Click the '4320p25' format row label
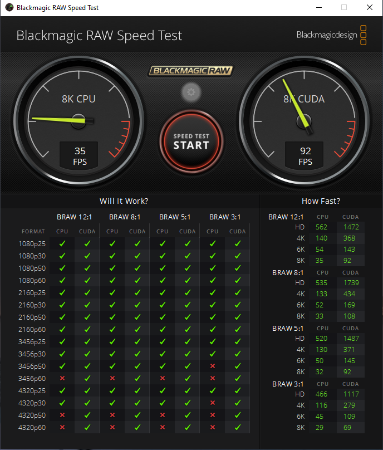383x450 pixels. click(32, 391)
